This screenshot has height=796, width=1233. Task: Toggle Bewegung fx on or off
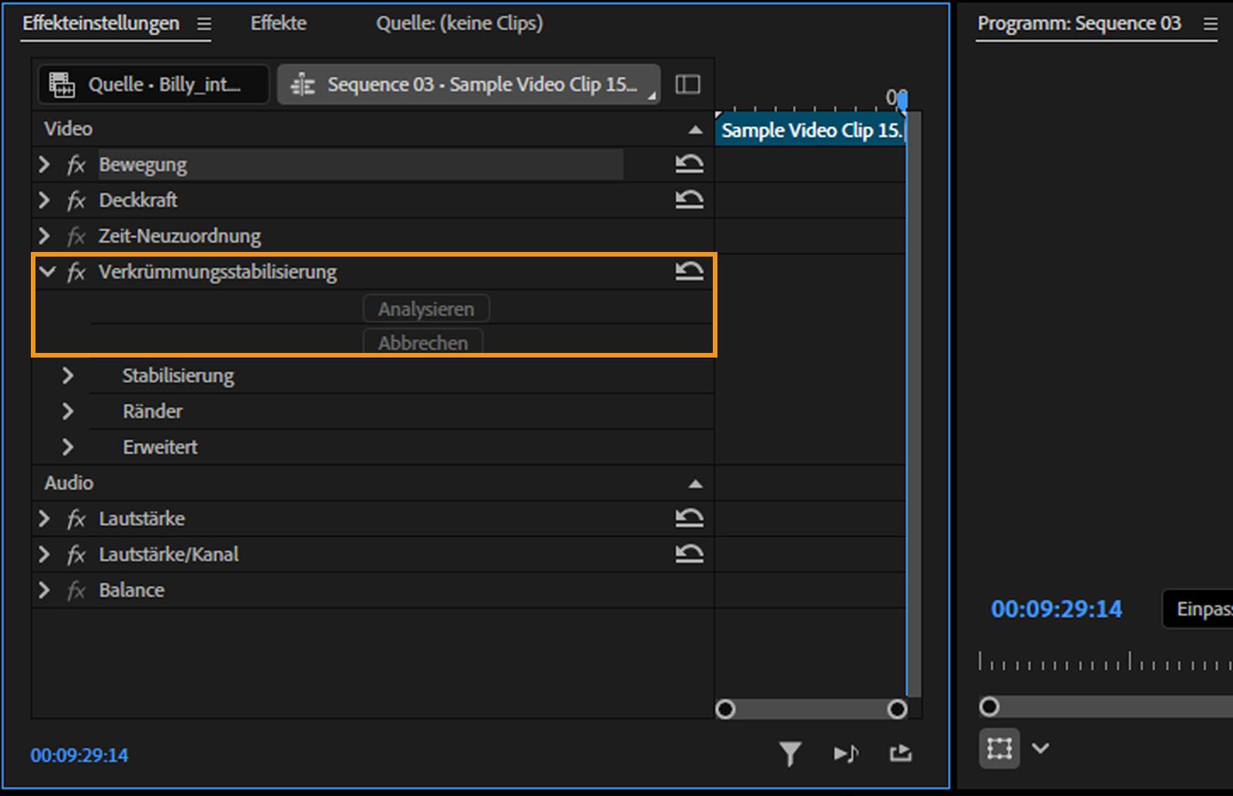pyautogui.click(x=76, y=164)
